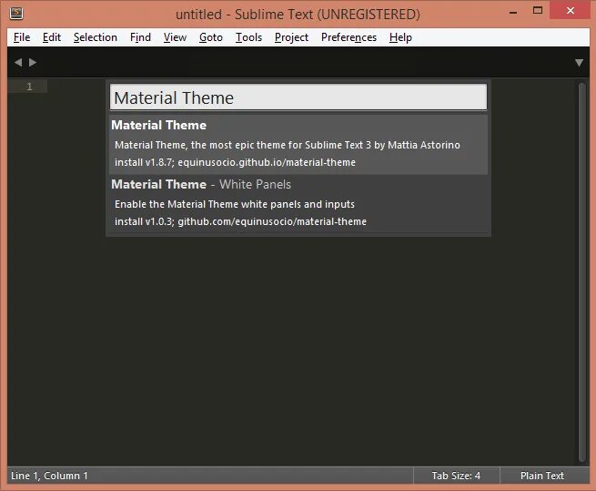This screenshot has height=491, width=596.
Task: Click the Line 1, Column 1 status text
Action: pyautogui.click(x=49, y=476)
